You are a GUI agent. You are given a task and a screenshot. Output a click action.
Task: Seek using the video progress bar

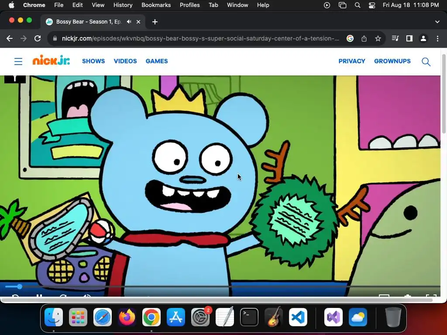point(222,287)
